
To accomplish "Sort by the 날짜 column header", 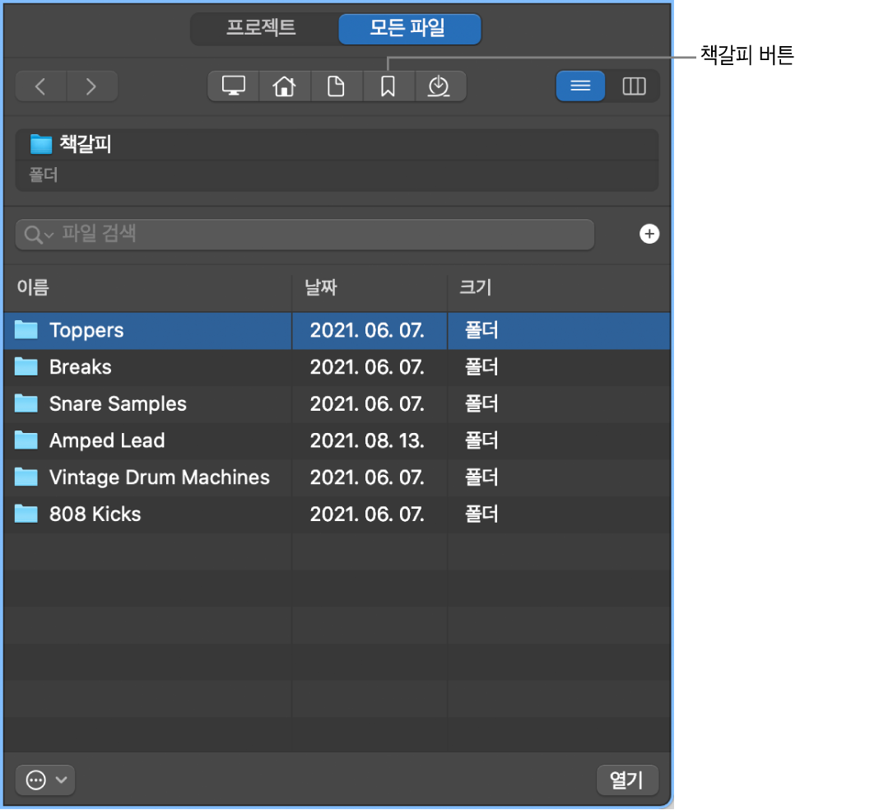I will 321,287.
